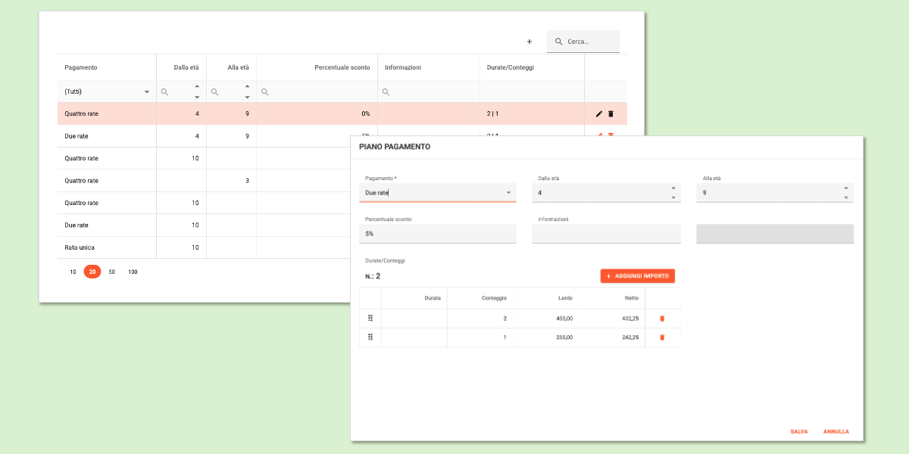
Task: Increase the dialog's Dalla età value
Action: tap(673, 188)
